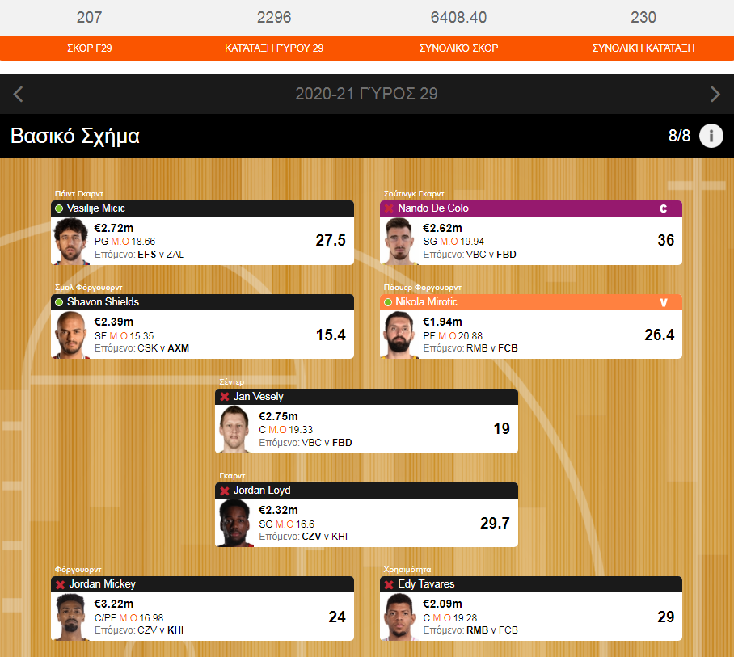Screen dimensions: 734x657
Task: Select ΚΑΤΑΤΑΞΗ ΓΥΡΟΥ 29 tab
Action: tap(274, 48)
